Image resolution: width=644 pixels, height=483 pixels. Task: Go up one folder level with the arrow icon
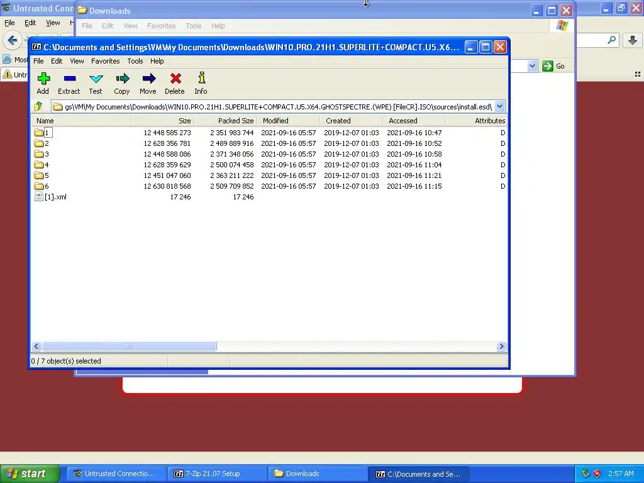click(x=38, y=106)
